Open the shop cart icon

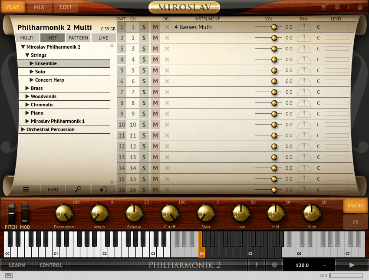324,7
